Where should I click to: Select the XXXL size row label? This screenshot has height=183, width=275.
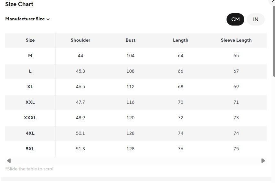click(30, 118)
